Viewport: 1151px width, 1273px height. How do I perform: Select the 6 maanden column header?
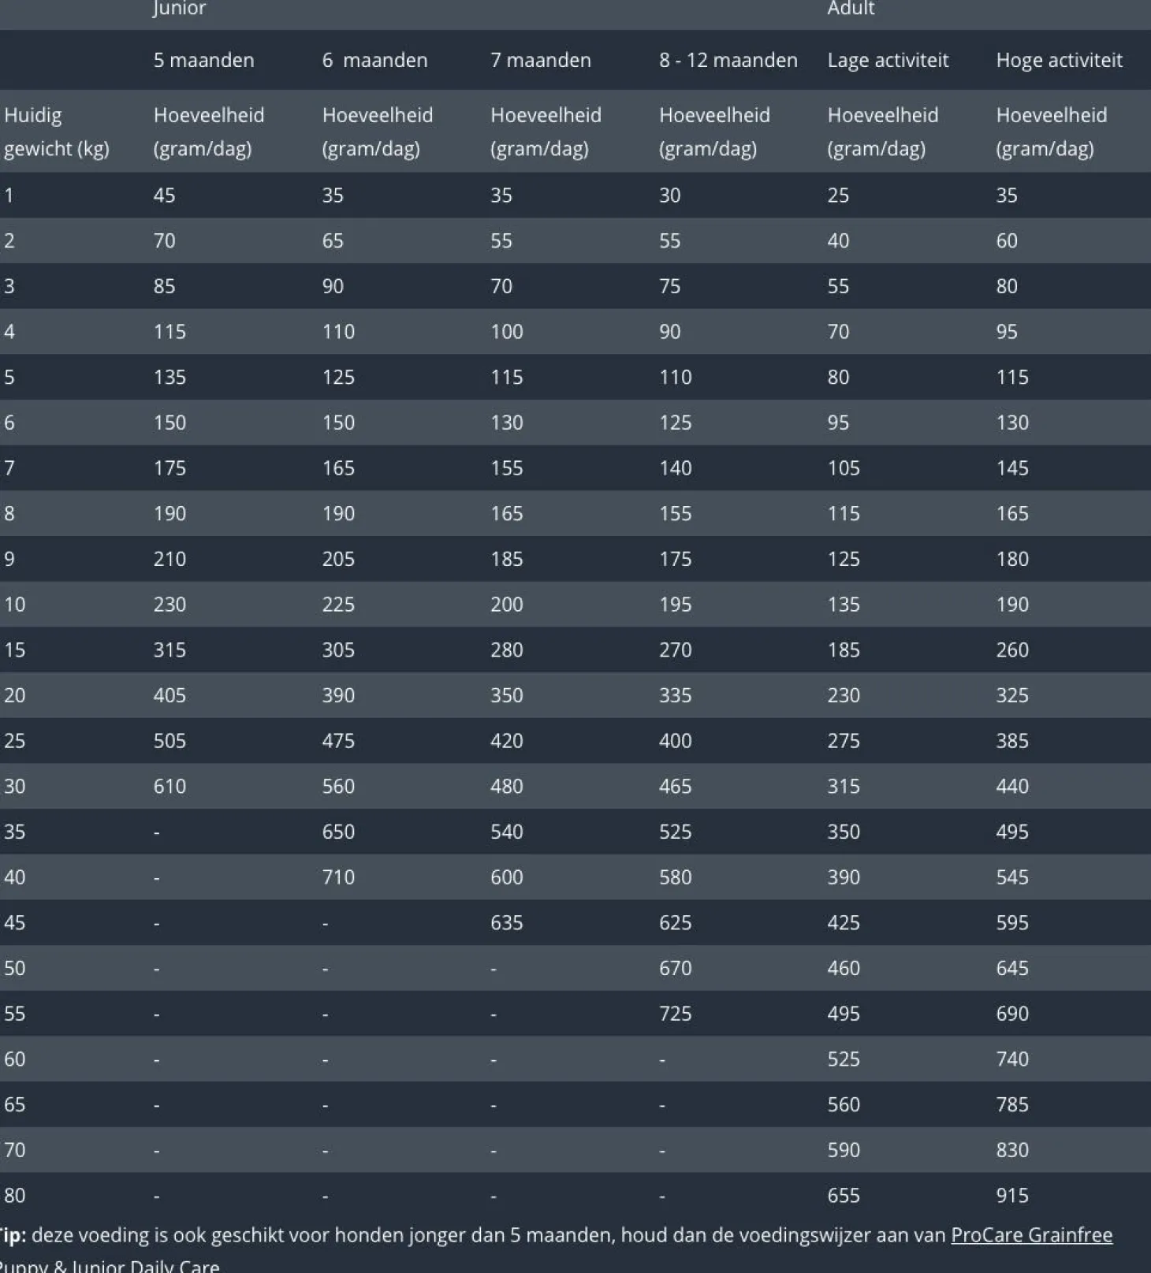tap(374, 60)
